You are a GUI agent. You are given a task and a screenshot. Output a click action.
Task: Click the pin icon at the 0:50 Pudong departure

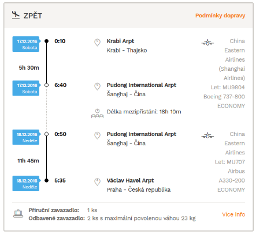pyautogui.click(x=97, y=135)
